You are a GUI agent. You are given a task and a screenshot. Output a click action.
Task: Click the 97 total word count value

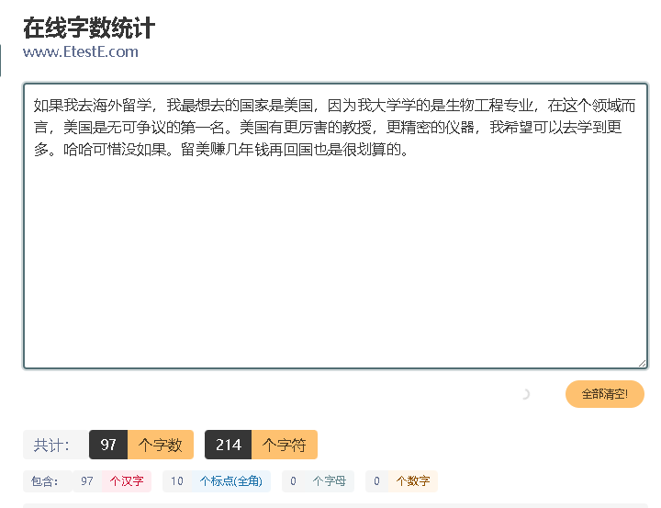click(108, 445)
